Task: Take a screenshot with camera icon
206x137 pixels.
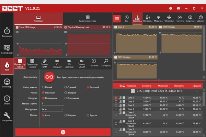Action: pyautogui.click(x=179, y=8)
